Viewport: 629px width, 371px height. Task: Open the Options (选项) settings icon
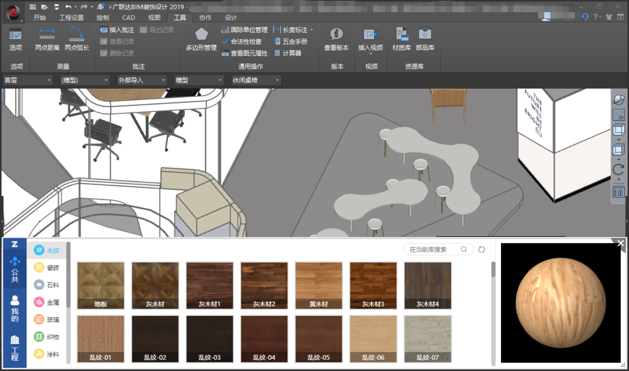[15, 39]
